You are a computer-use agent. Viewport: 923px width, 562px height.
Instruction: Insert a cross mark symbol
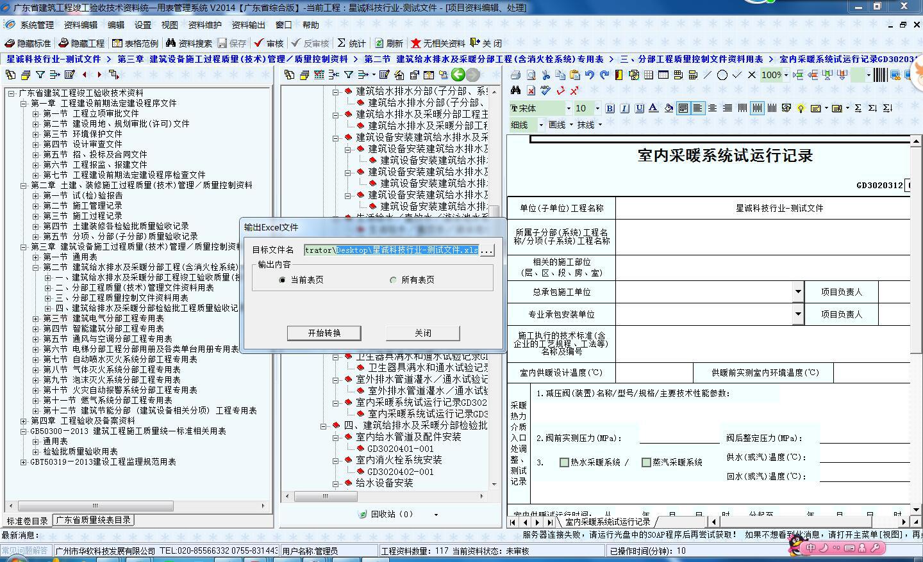click(752, 75)
